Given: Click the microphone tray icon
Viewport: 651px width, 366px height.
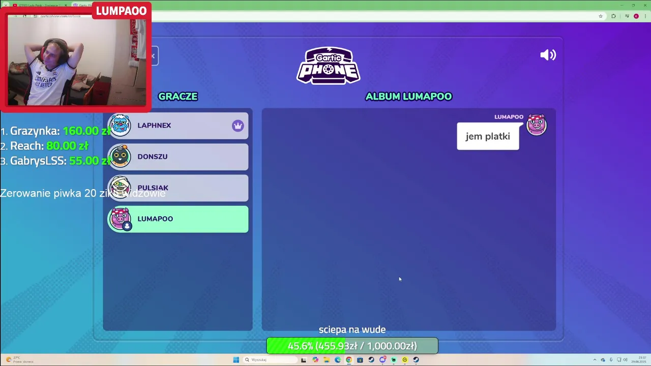Looking at the screenshot, I should [611, 360].
